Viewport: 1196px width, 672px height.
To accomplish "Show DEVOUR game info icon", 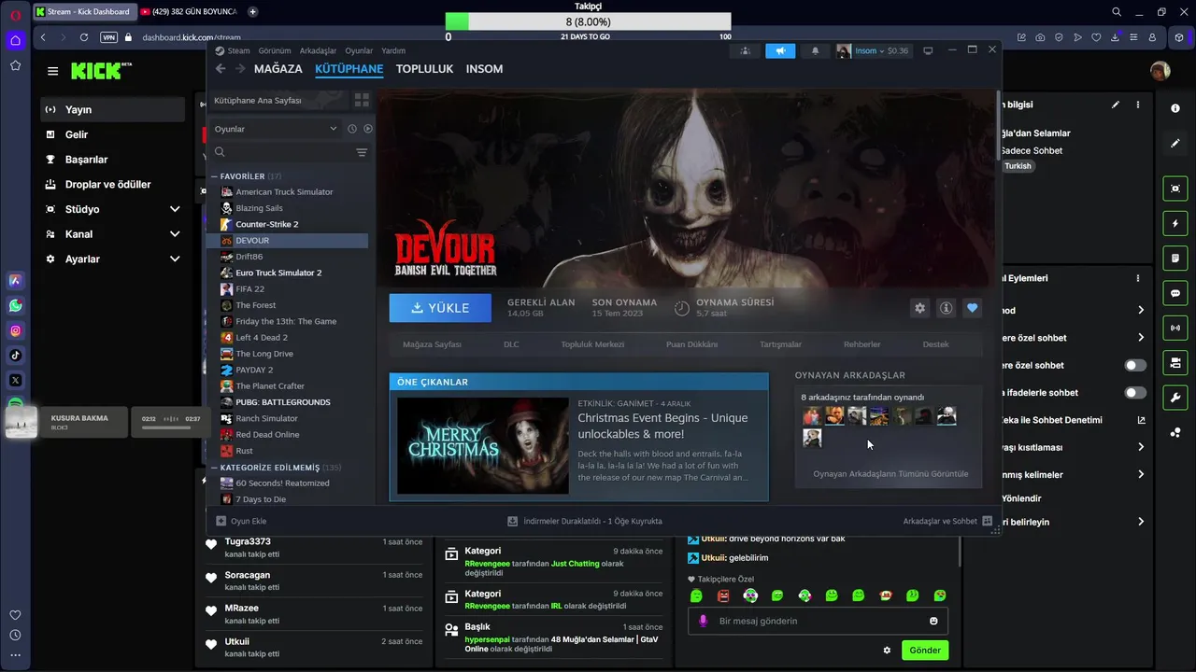I will pyautogui.click(x=947, y=308).
